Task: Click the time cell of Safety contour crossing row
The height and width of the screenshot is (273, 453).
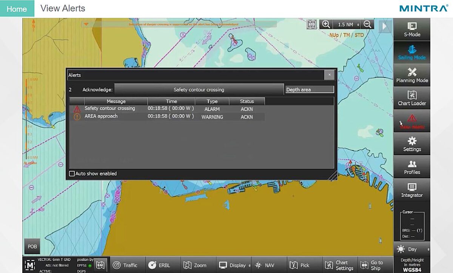Action: click(171, 109)
